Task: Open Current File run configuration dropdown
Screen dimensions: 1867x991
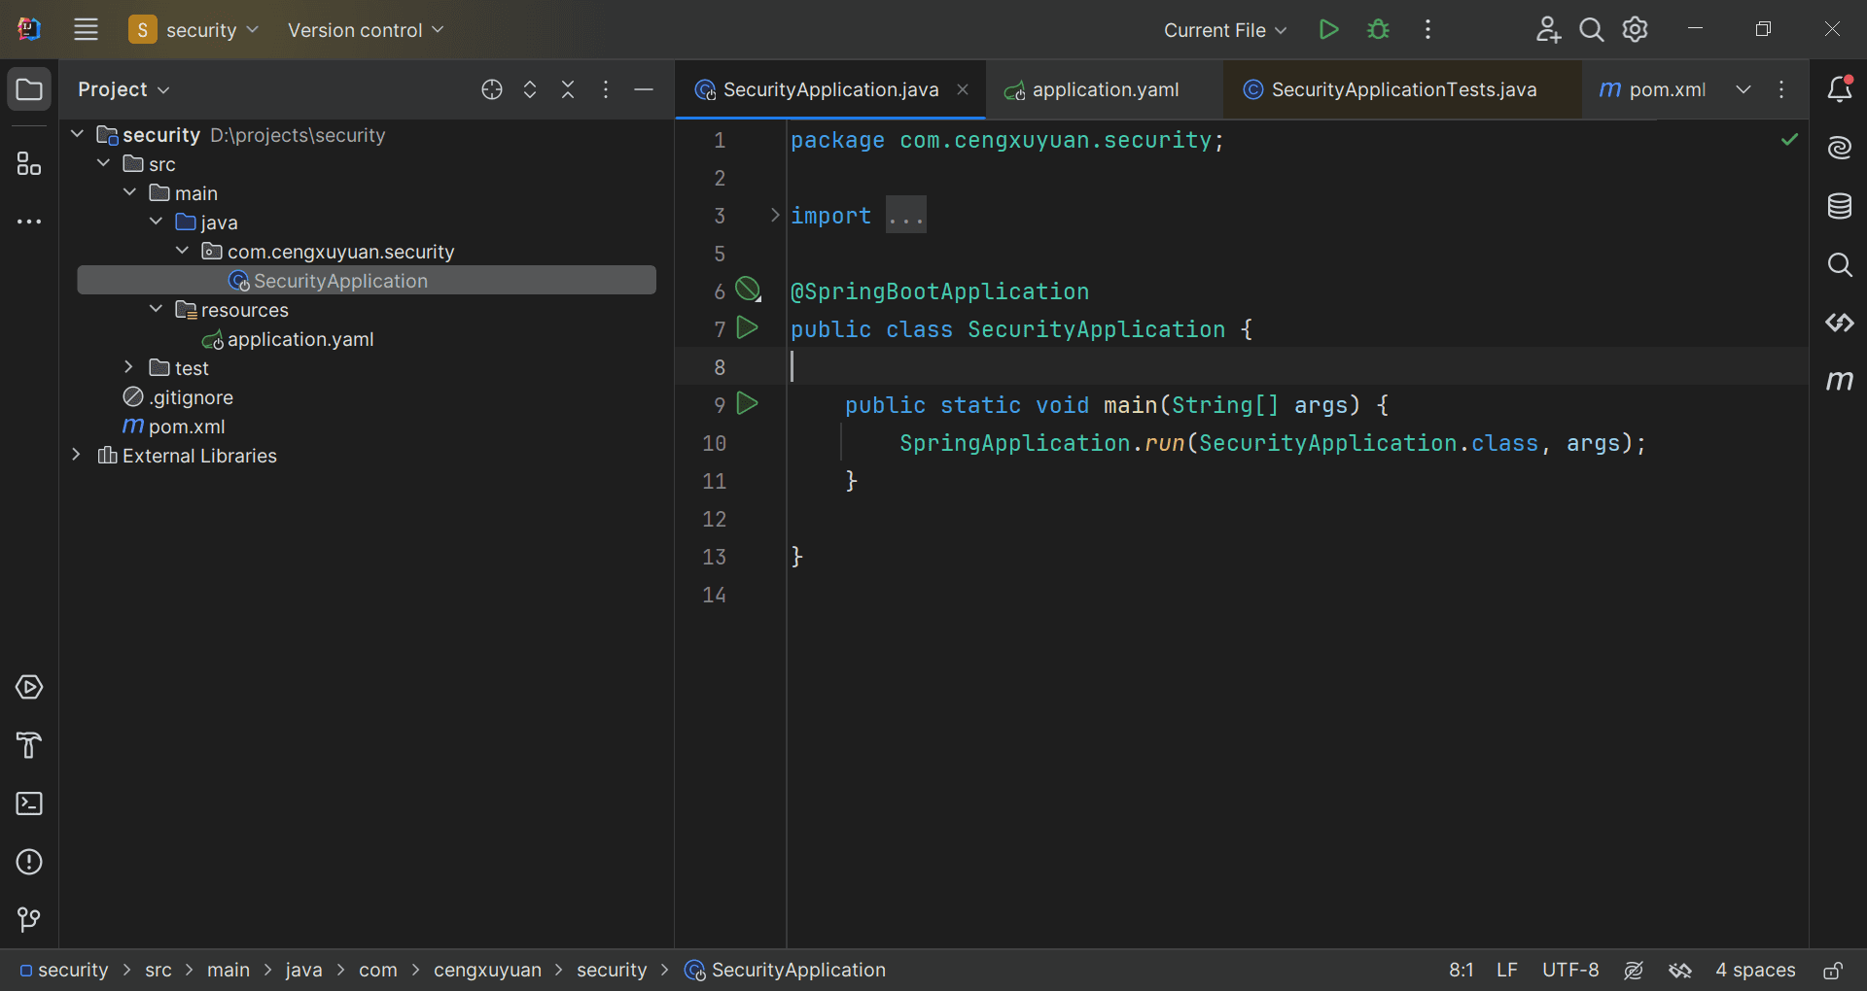Action: click(1225, 30)
